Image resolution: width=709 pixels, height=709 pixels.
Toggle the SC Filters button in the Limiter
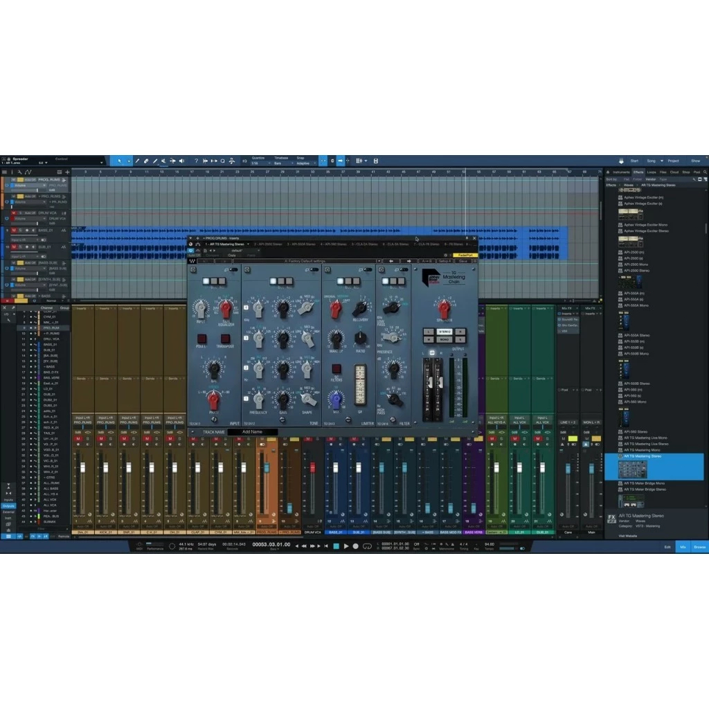[336, 369]
